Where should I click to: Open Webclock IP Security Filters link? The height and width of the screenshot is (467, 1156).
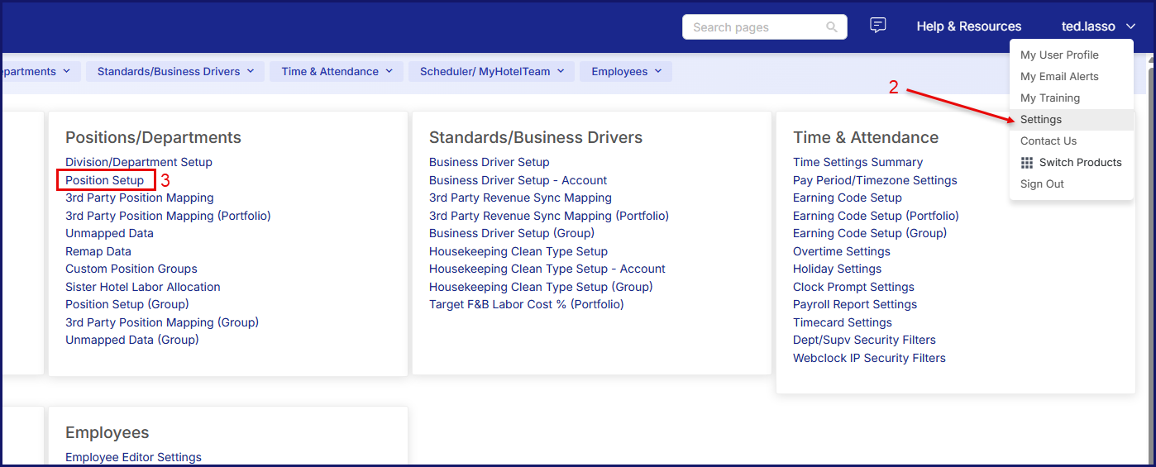(x=869, y=358)
